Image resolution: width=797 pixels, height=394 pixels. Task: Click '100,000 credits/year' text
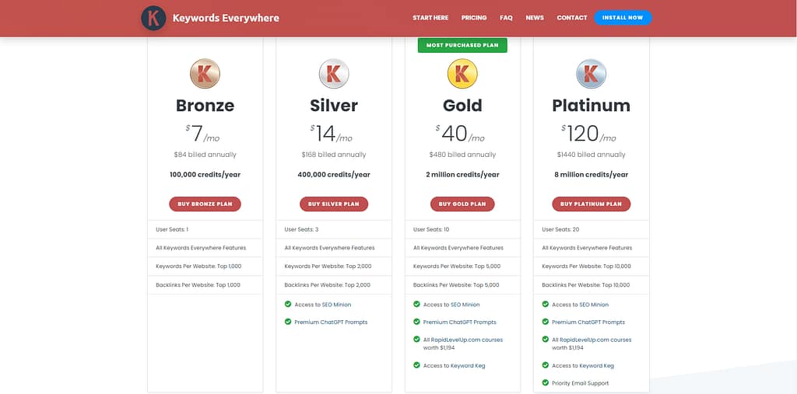205,175
